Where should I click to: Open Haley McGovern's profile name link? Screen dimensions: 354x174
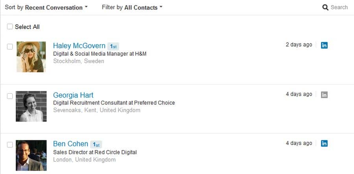(79, 45)
